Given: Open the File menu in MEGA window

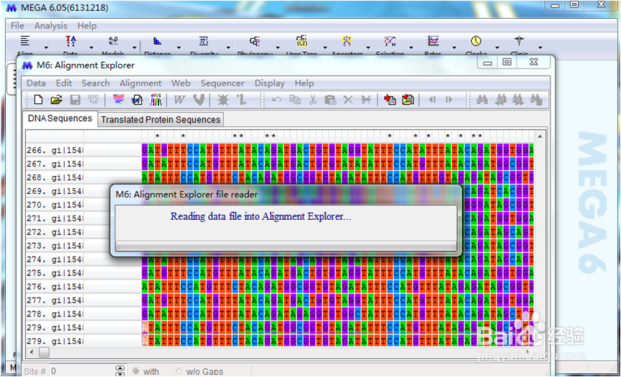Looking at the screenshot, I should click(17, 26).
